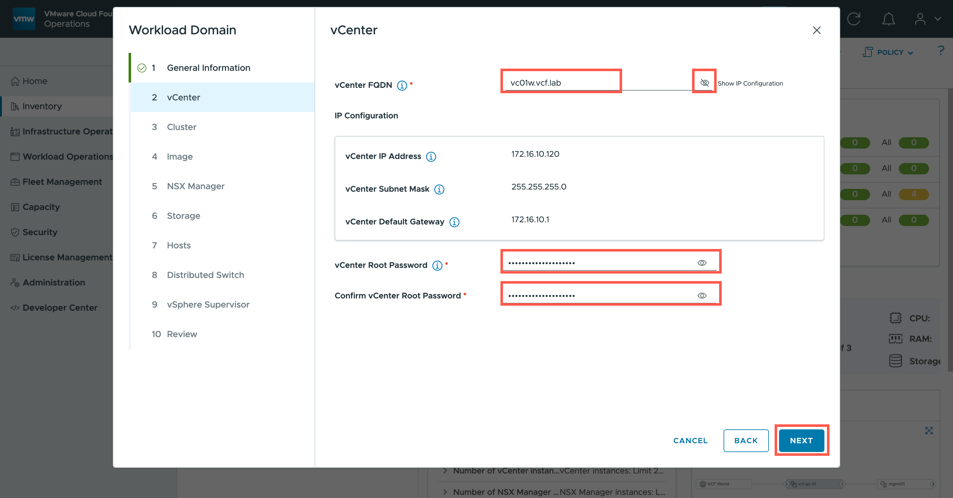
Task: Click the vCenter Subnet Mask info icon
Action: coord(439,189)
